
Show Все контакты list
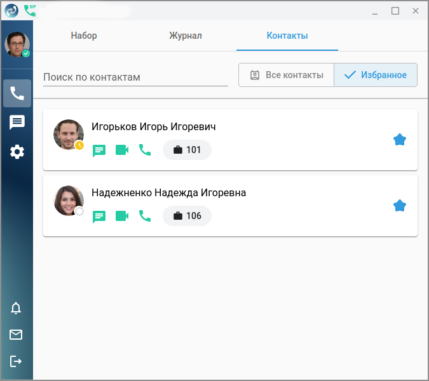click(286, 75)
